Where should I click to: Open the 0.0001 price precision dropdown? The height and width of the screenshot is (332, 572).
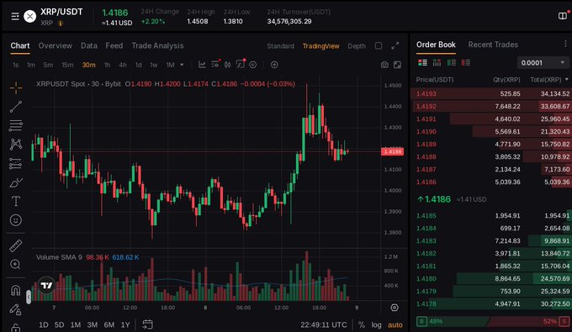click(543, 63)
